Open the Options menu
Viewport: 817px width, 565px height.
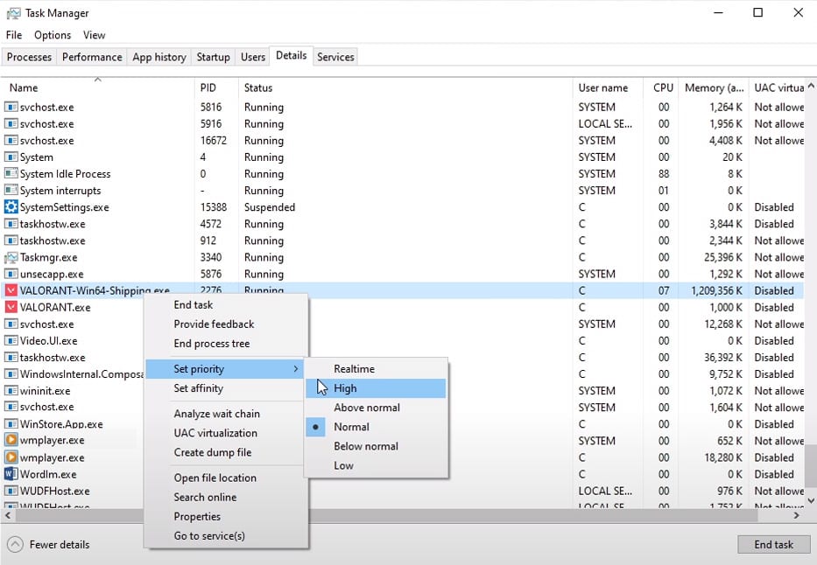(x=53, y=35)
